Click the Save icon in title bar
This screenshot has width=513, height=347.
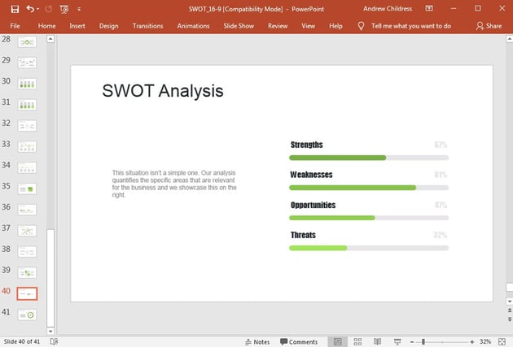pos(14,8)
